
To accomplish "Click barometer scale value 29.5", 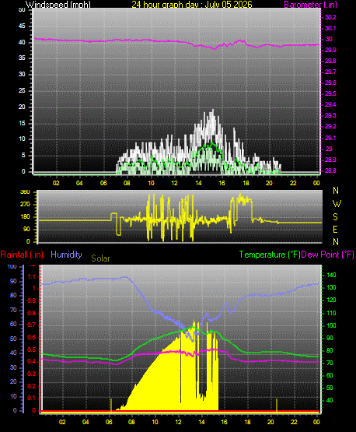I will click(x=330, y=94).
